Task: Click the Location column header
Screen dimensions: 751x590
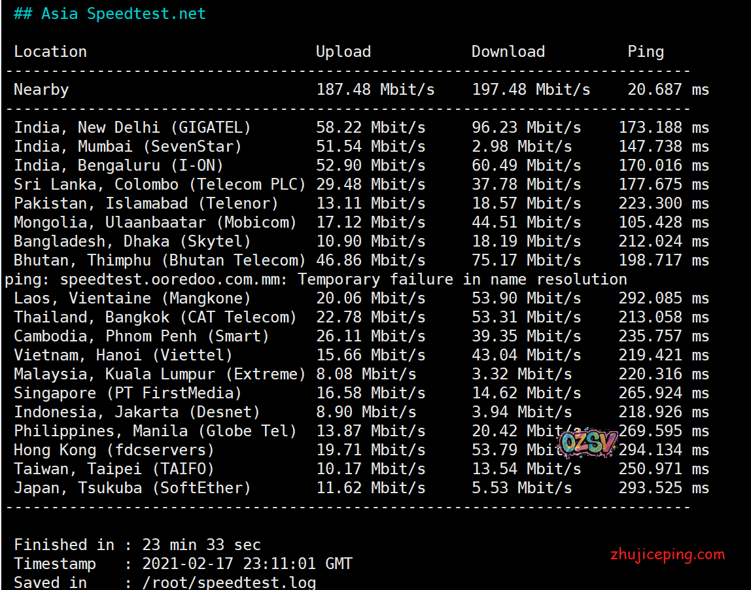Action: pos(50,52)
